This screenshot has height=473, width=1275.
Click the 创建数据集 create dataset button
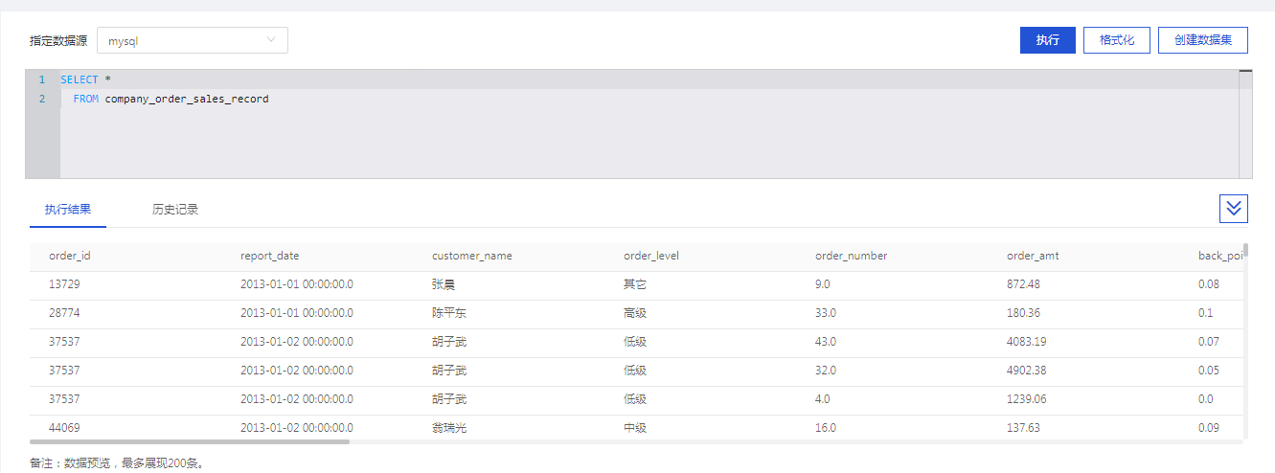1203,40
